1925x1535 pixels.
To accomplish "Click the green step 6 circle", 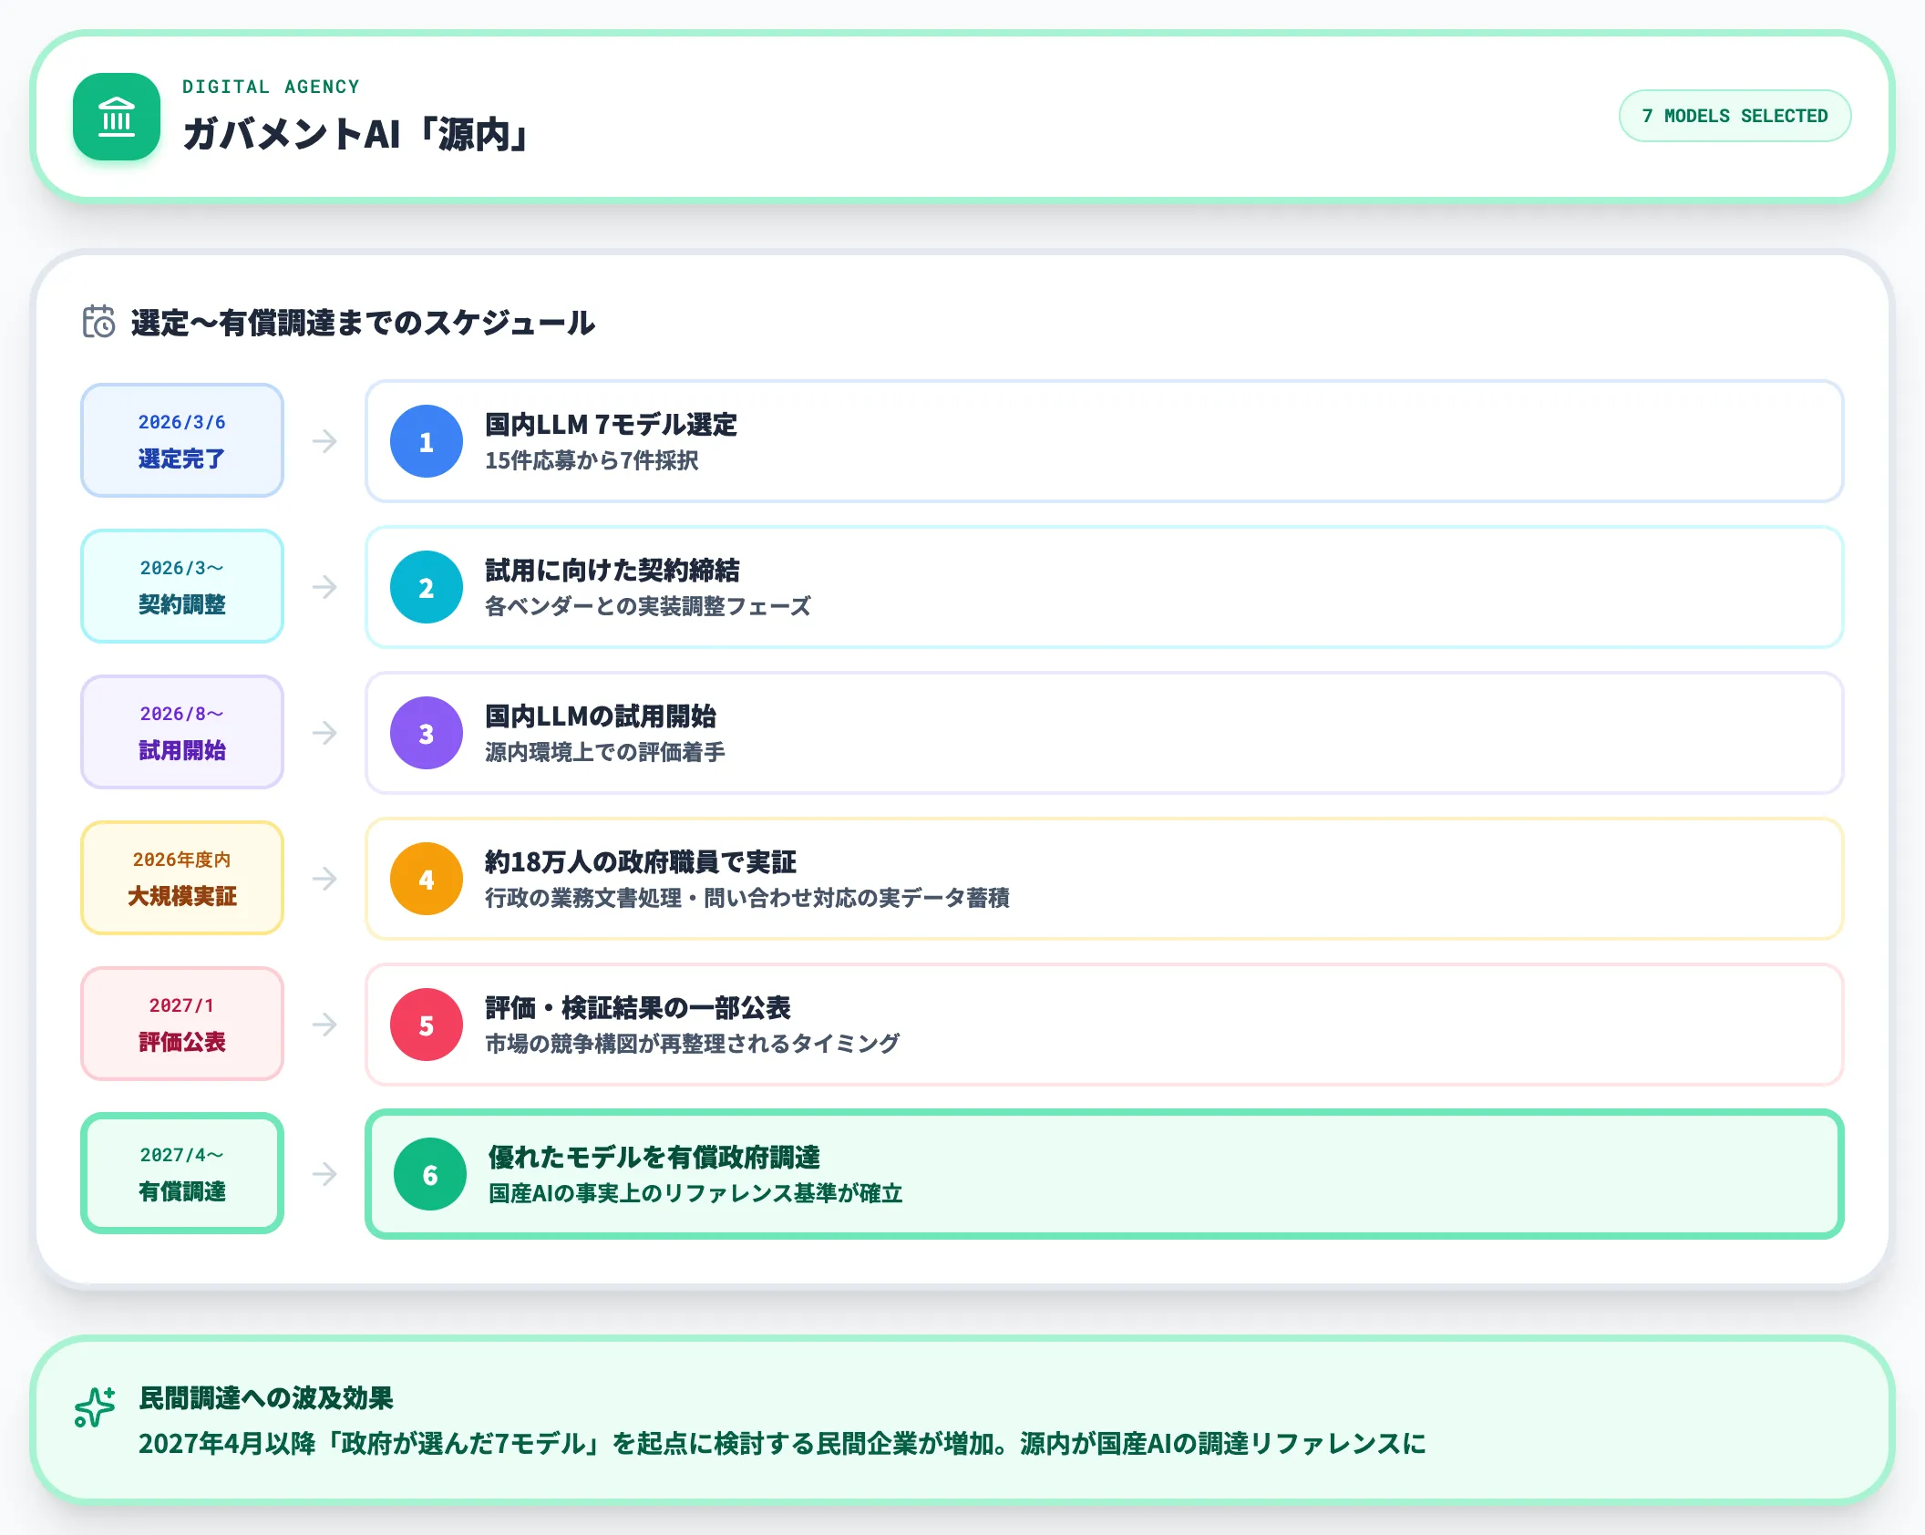I will point(430,1174).
